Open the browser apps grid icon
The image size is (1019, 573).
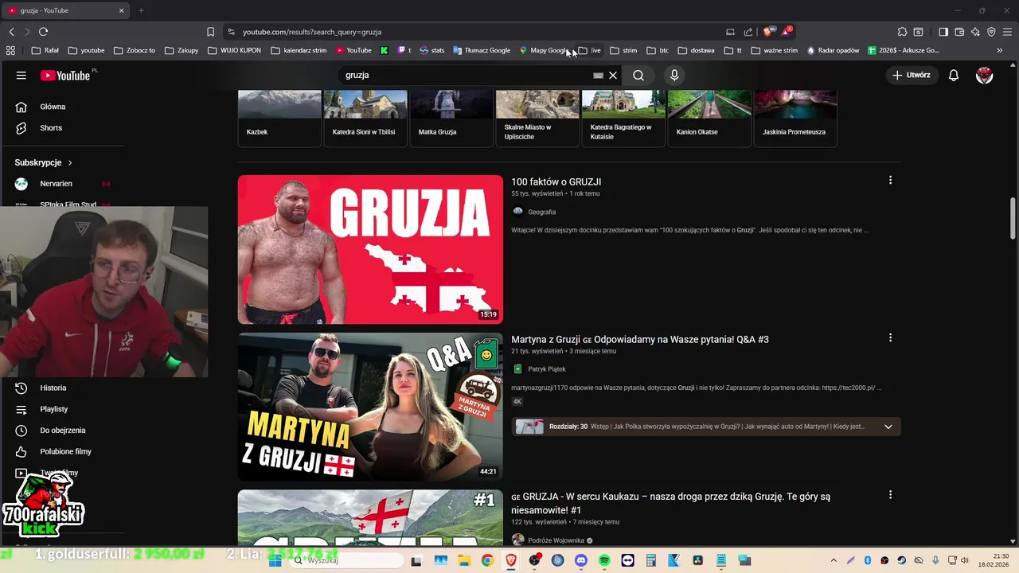pos(10,50)
